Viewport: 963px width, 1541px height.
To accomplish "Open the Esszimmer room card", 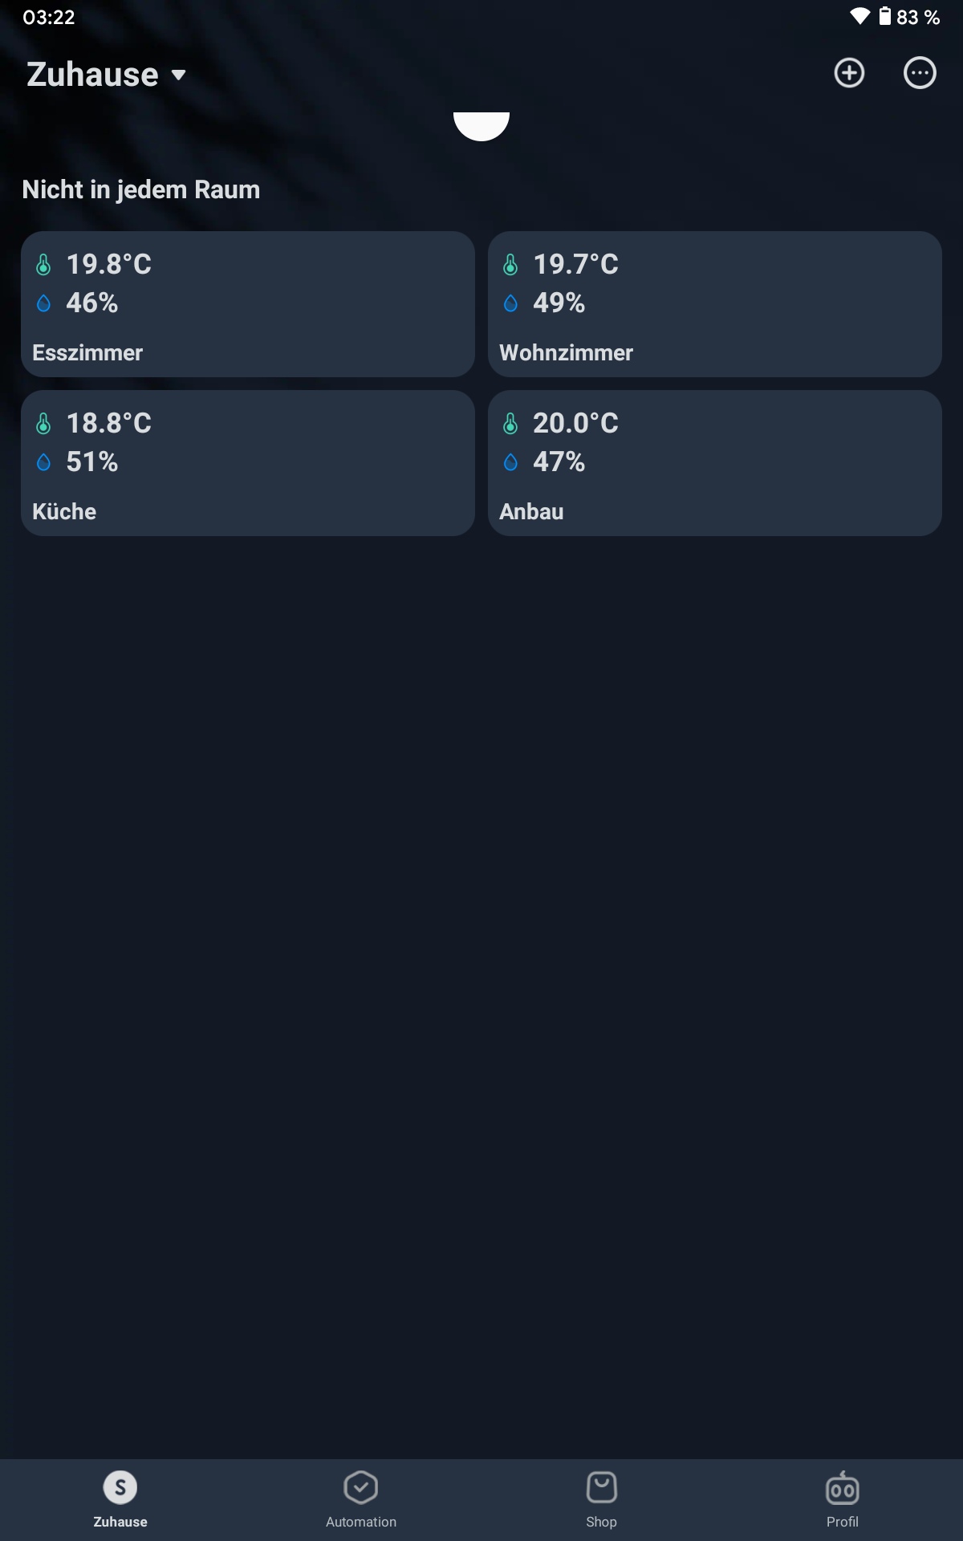I will [248, 304].
